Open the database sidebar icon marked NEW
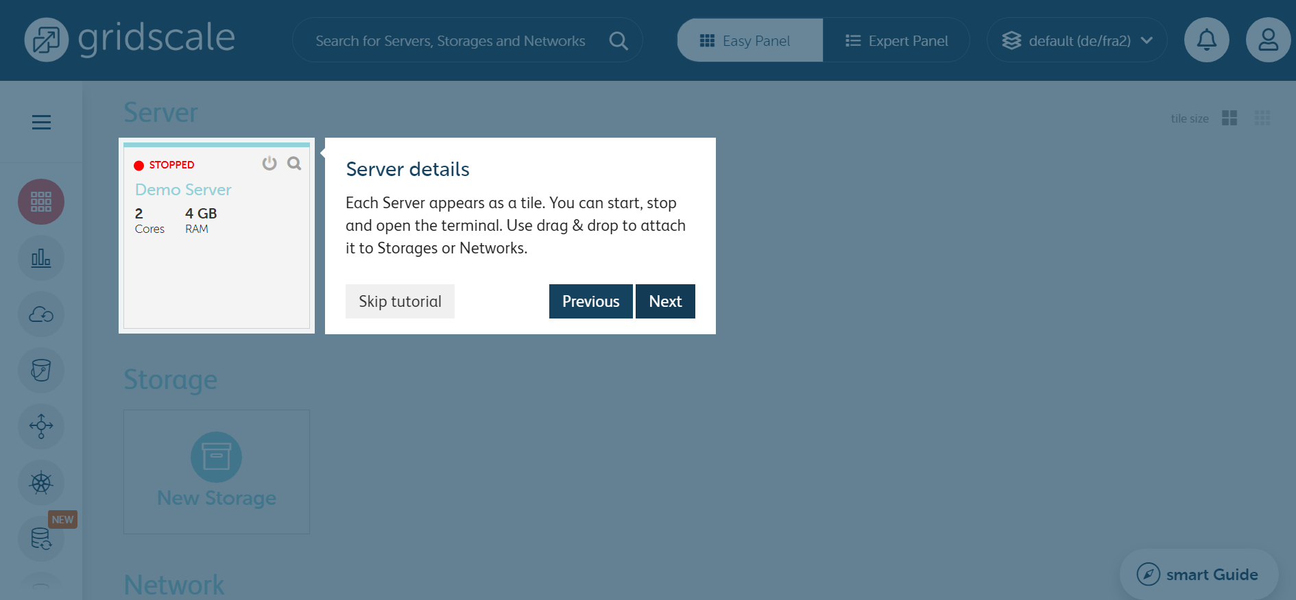The height and width of the screenshot is (600, 1296). (41, 539)
